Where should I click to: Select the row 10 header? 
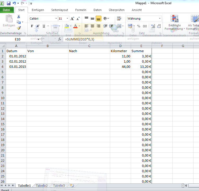pyautogui.click(x=3, y=98)
